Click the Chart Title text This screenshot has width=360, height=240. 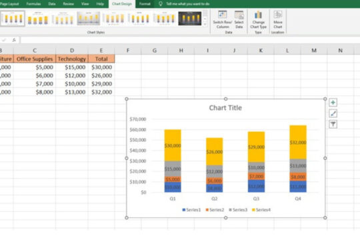click(x=225, y=108)
